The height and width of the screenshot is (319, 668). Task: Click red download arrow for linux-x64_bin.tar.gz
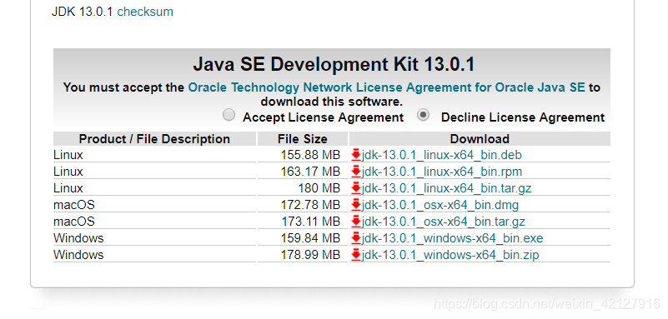(356, 188)
